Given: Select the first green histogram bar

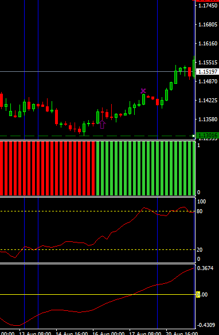Looking at the screenshot, I should 97,168.
